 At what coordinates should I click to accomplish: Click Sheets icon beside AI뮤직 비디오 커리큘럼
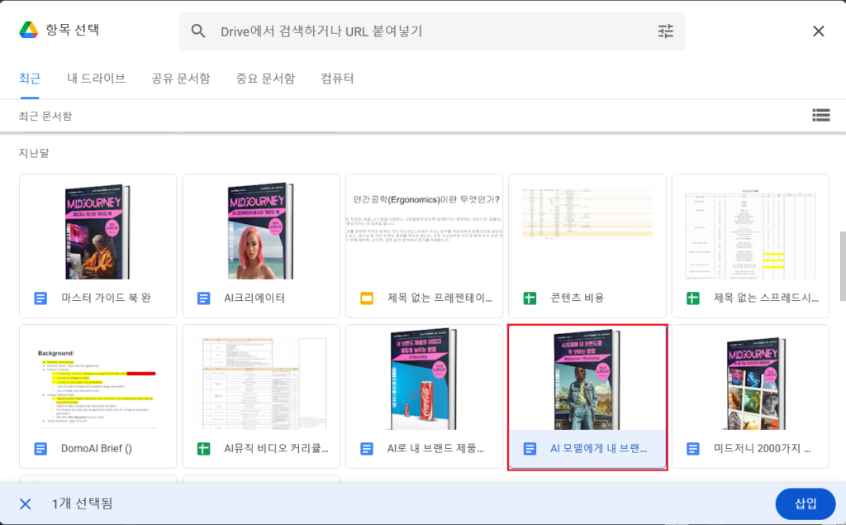[x=204, y=449]
